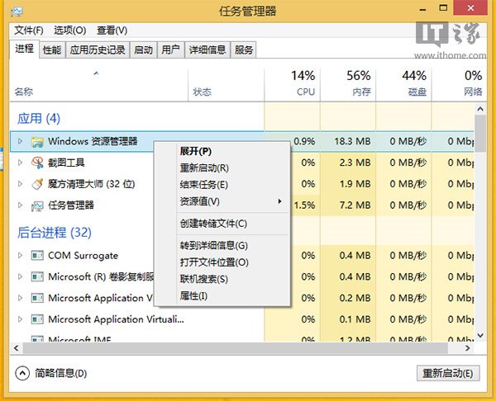Expand the COM Surrogate row arrow
Image resolution: width=496 pixels, height=401 pixels.
20,256
